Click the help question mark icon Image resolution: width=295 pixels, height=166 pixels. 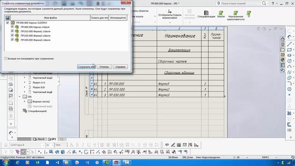(273, 3)
